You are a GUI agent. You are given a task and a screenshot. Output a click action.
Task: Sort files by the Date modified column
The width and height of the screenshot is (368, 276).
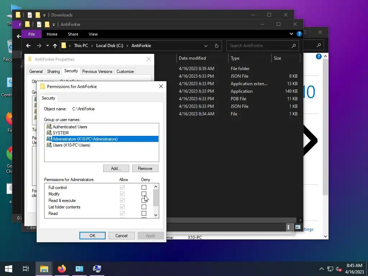(x=192, y=58)
